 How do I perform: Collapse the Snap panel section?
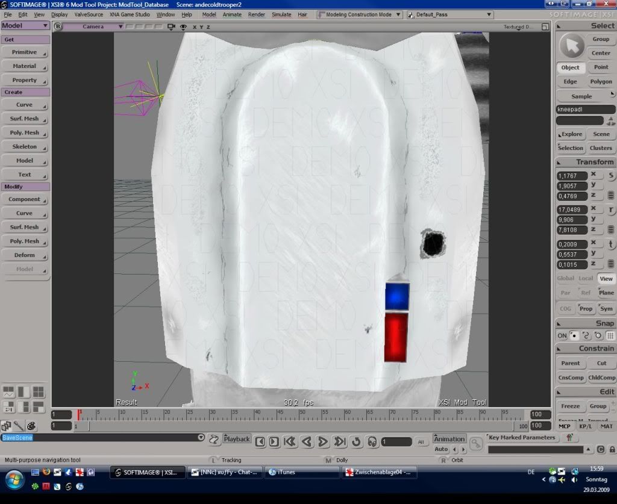tap(559, 324)
